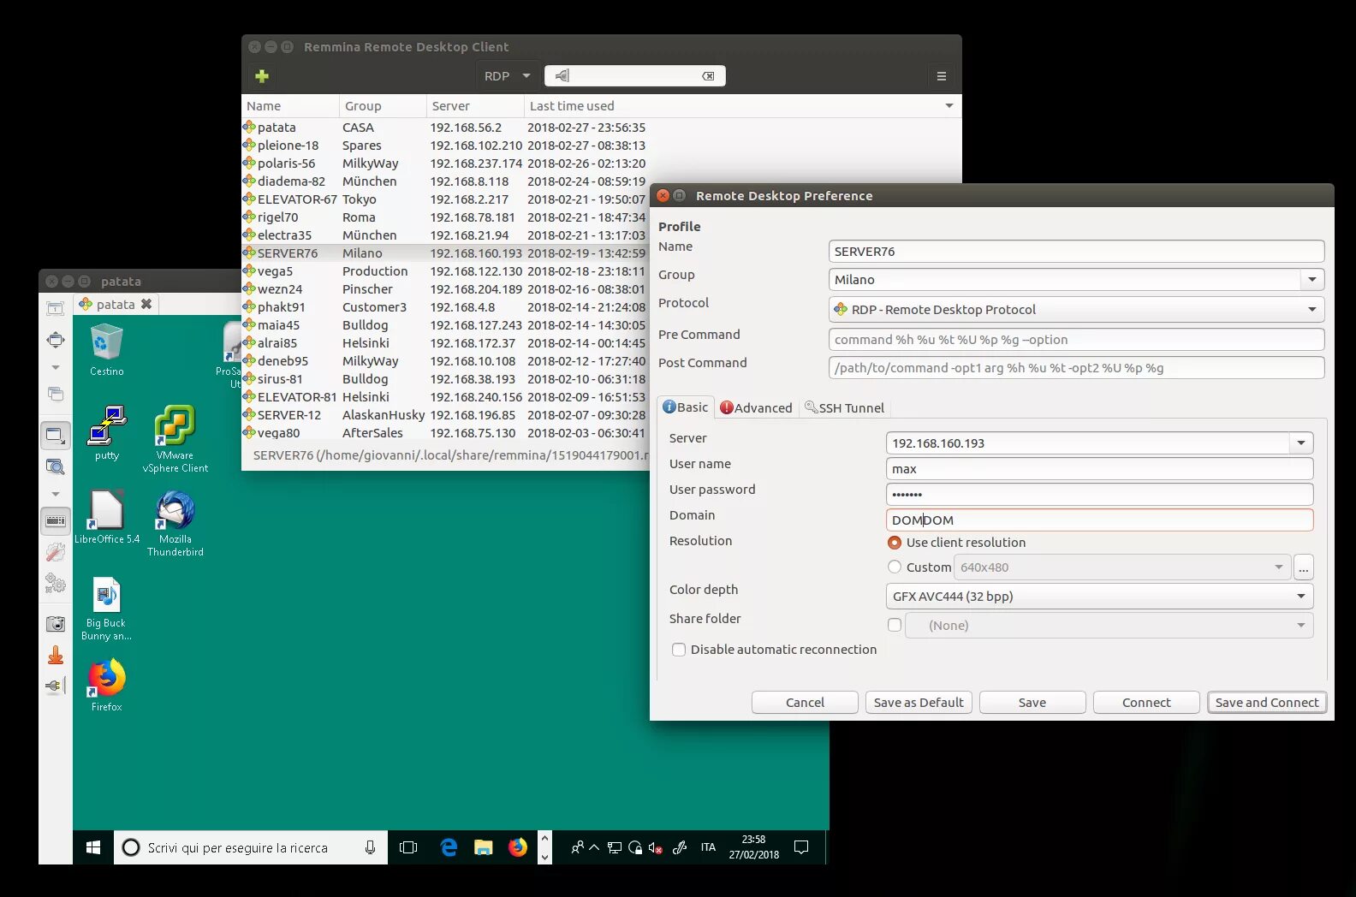Take a screenshot with camera icon
Screen dimensions: 1356x897
click(x=56, y=624)
